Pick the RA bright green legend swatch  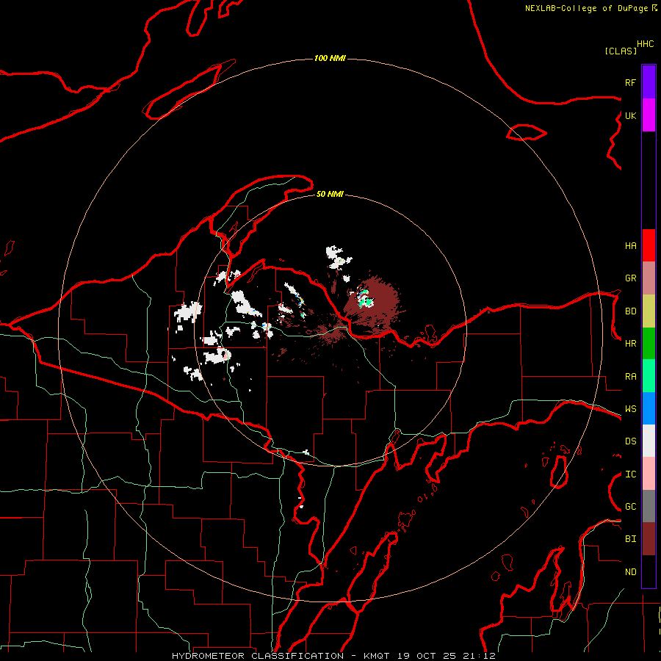[x=649, y=376]
